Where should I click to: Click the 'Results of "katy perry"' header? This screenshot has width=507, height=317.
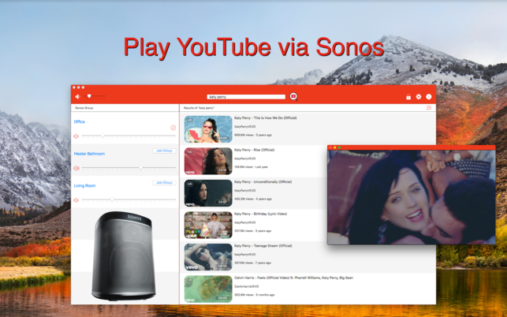pyautogui.click(x=199, y=108)
